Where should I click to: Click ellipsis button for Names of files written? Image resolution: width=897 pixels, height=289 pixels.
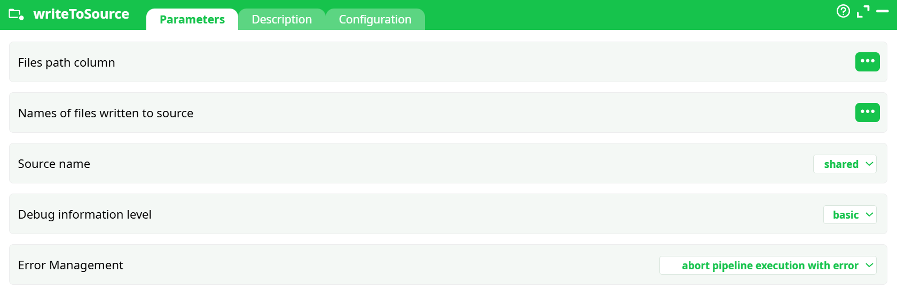tap(867, 113)
